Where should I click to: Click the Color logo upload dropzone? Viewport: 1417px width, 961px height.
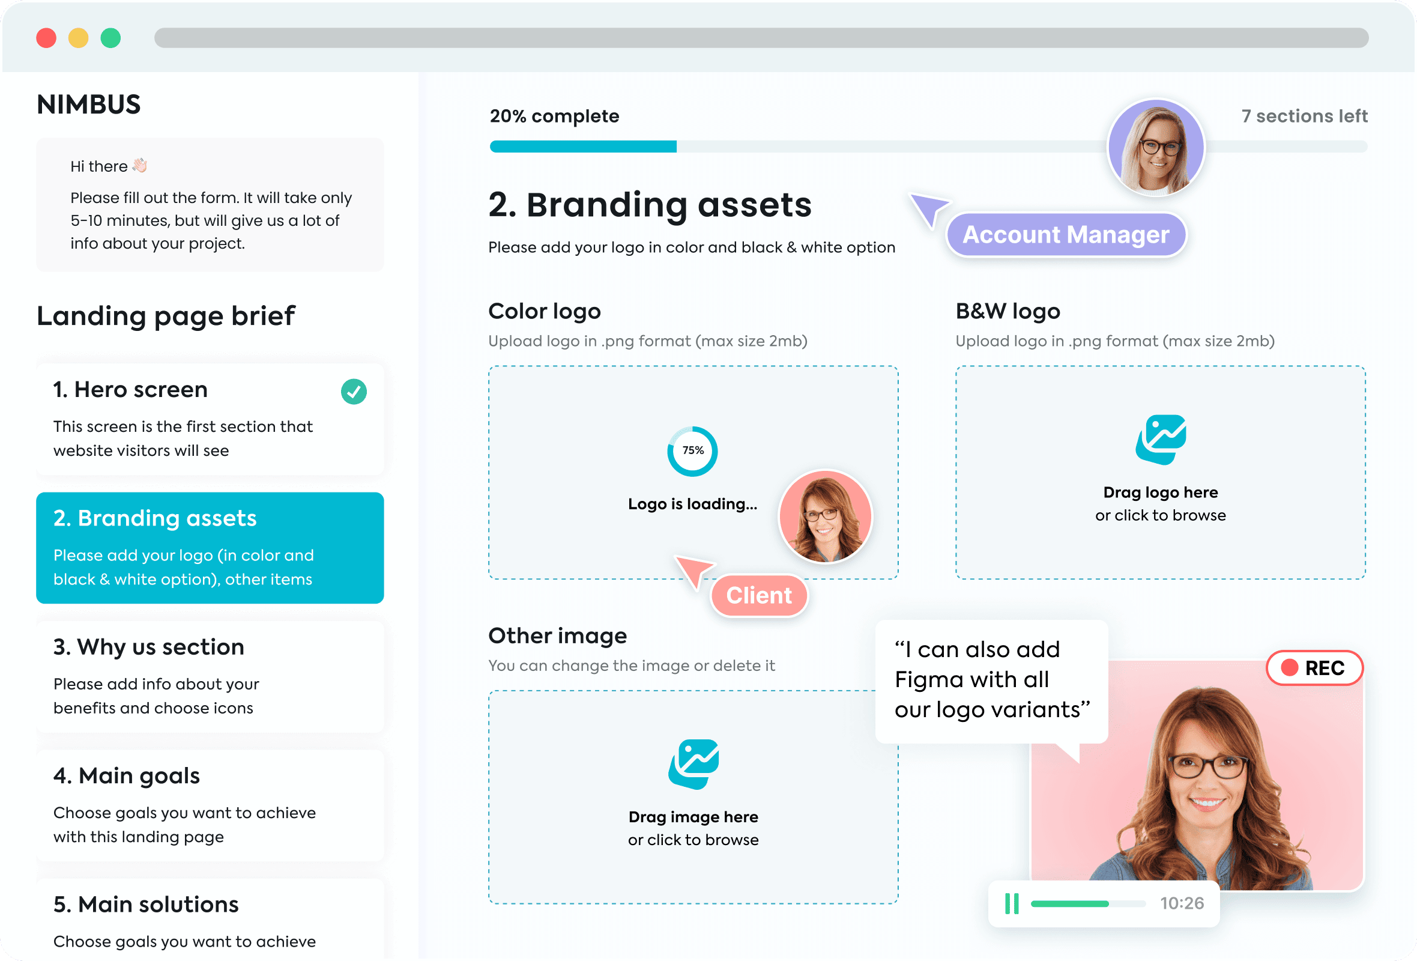pos(693,473)
